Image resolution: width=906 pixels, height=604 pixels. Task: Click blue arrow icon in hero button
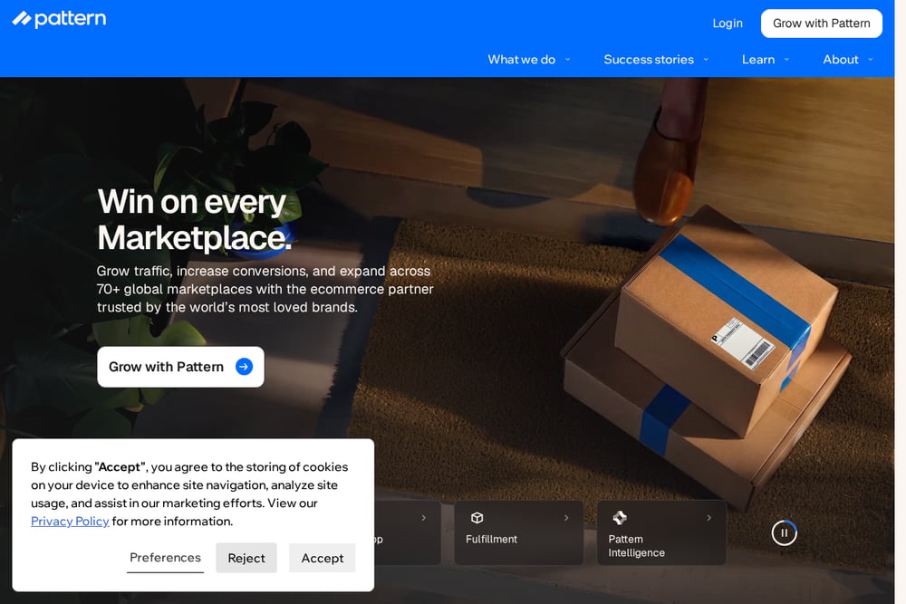coord(244,367)
